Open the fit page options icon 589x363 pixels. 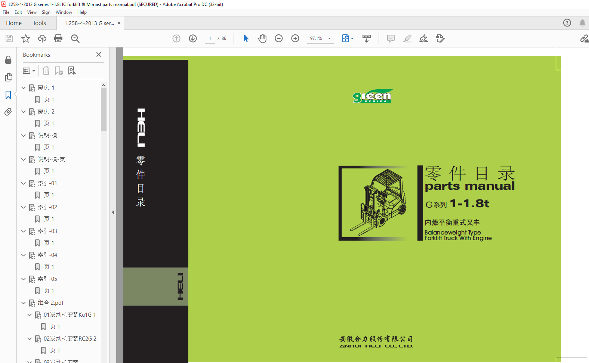[x=348, y=38]
